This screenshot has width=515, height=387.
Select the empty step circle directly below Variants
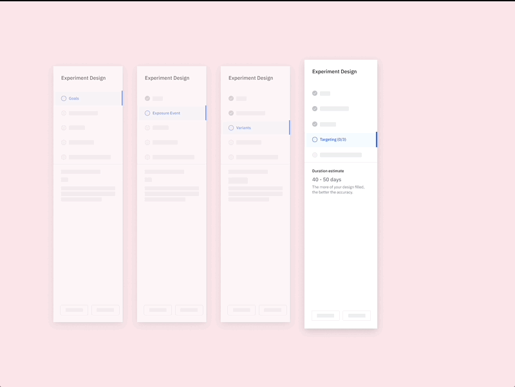(231, 142)
